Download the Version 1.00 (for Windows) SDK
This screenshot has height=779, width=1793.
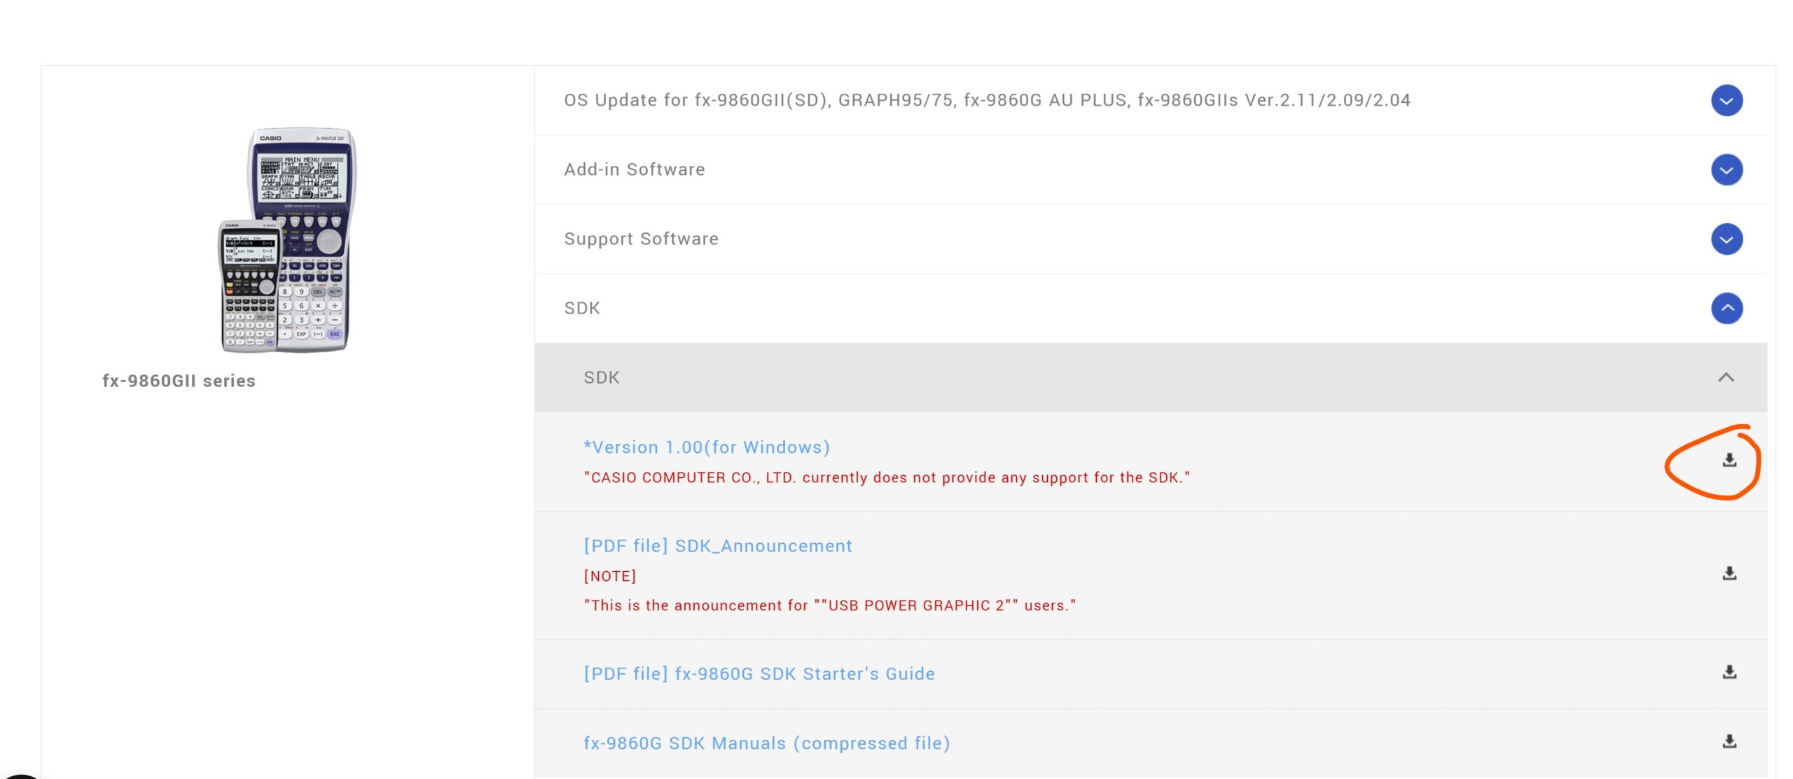pos(1729,460)
